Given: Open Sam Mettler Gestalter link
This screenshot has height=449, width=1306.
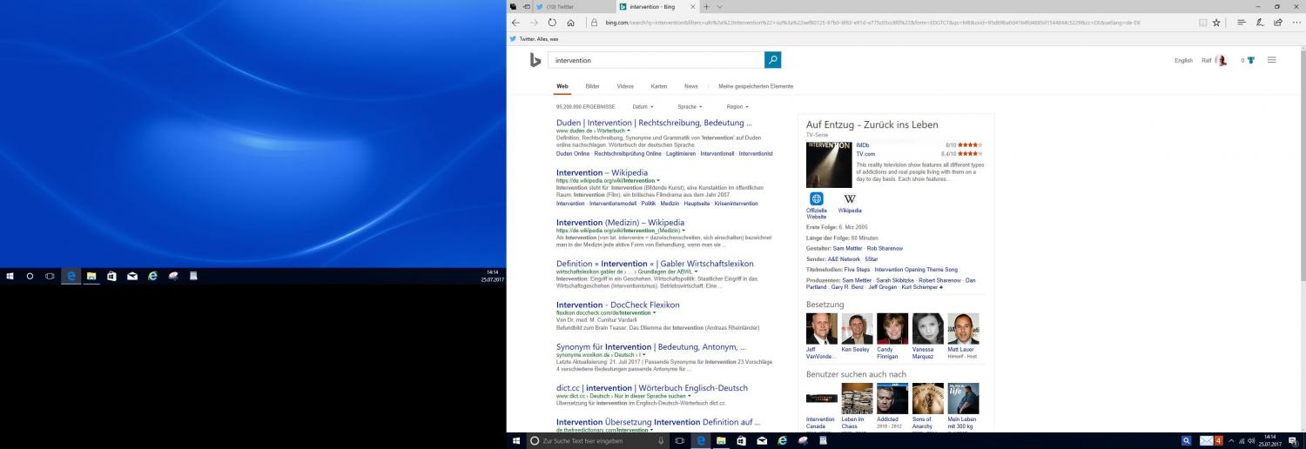Looking at the screenshot, I should click(847, 248).
